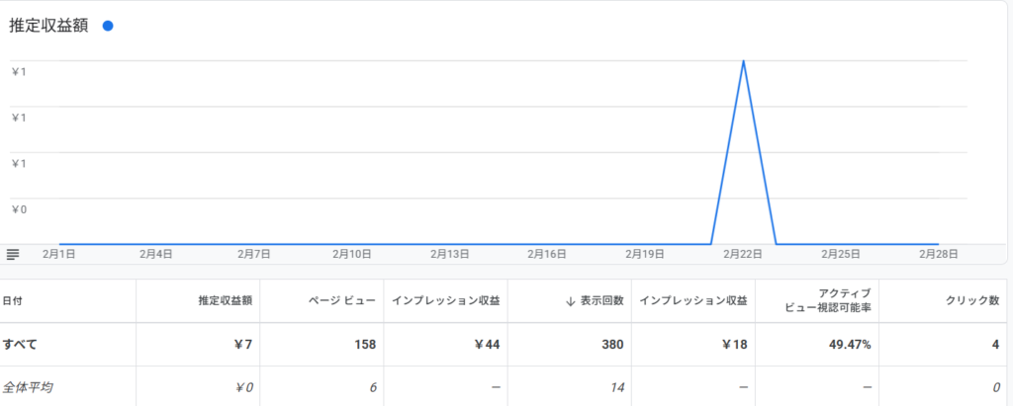
Task: Click the 2月1日 axis label
Action: (59, 254)
